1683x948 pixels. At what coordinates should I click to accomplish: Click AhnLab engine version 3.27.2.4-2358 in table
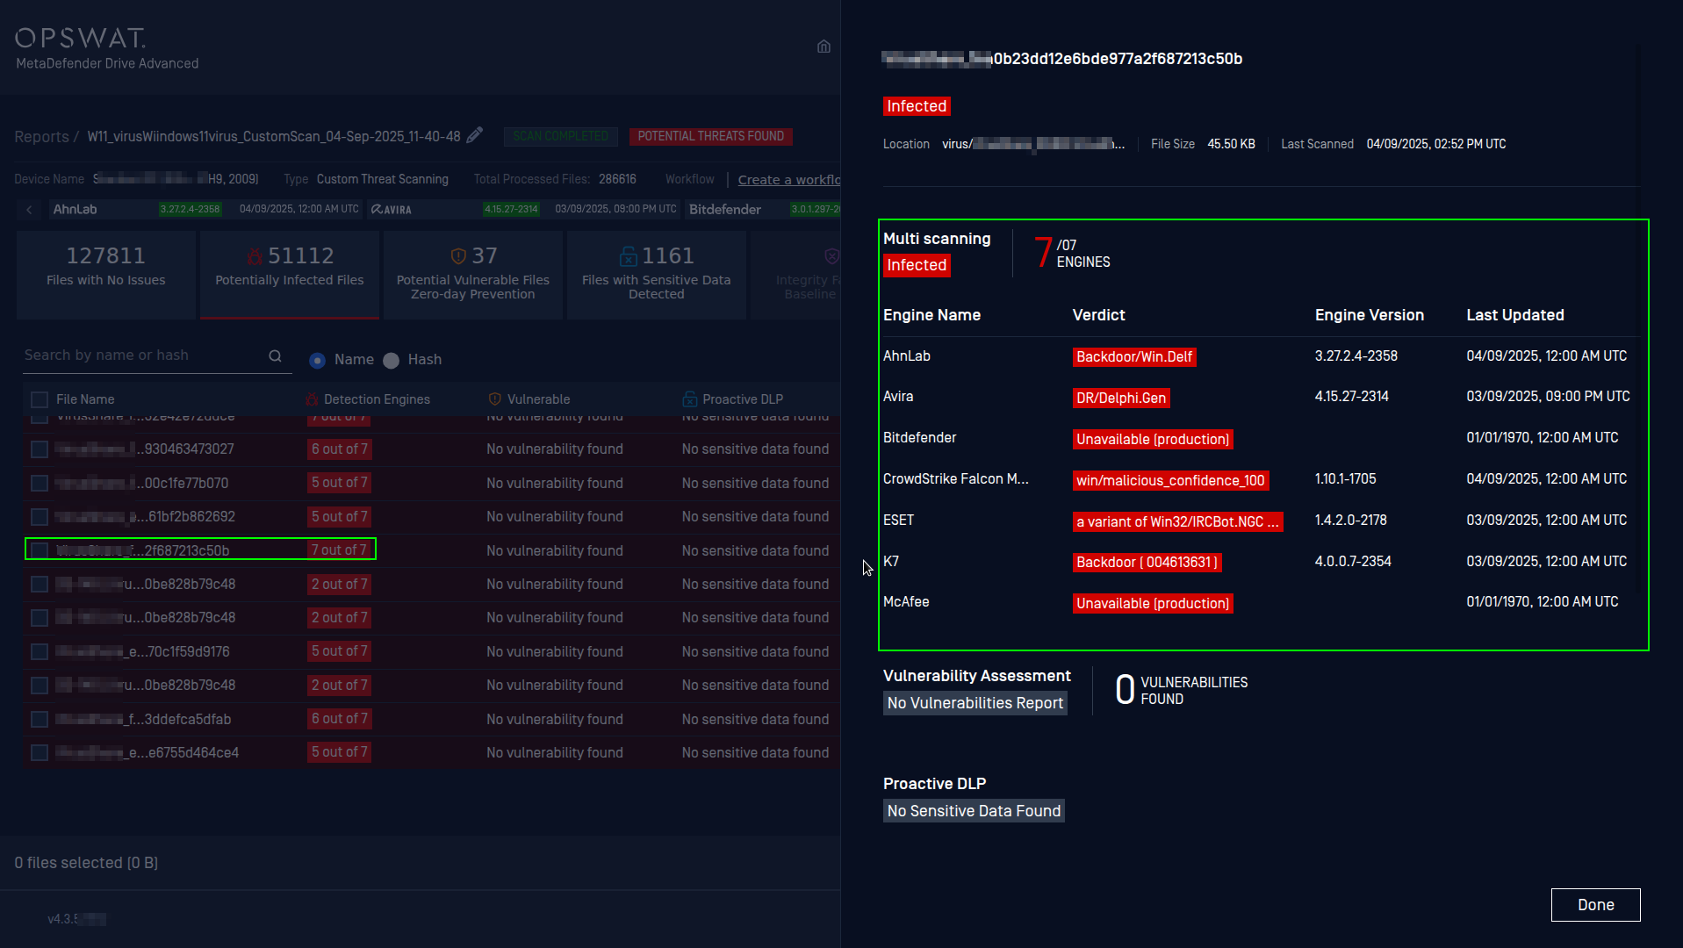pyautogui.click(x=1356, y=356)
